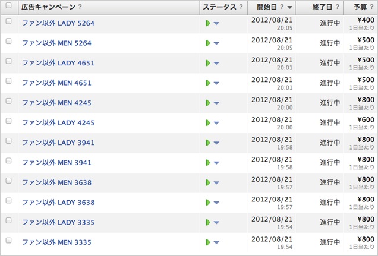
Task: Tick the checkbox for ファン以外 LADY 4245
Action: (9, 121)
